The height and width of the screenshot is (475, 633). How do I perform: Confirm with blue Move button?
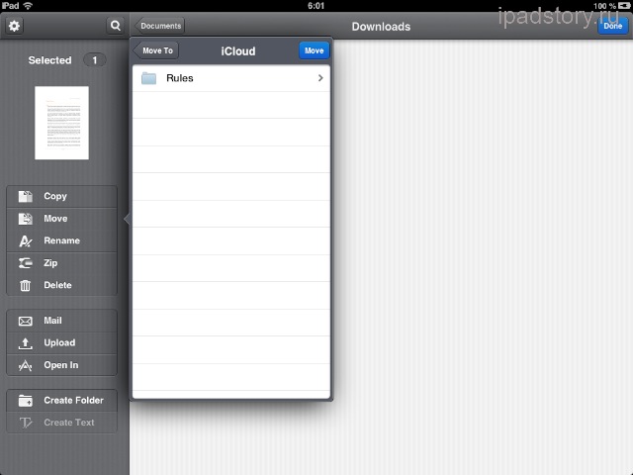[315, 50]
